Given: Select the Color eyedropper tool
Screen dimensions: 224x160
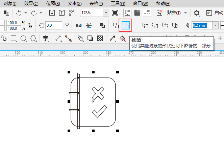Looking at the screenshot, I should [x=113, y=38].
